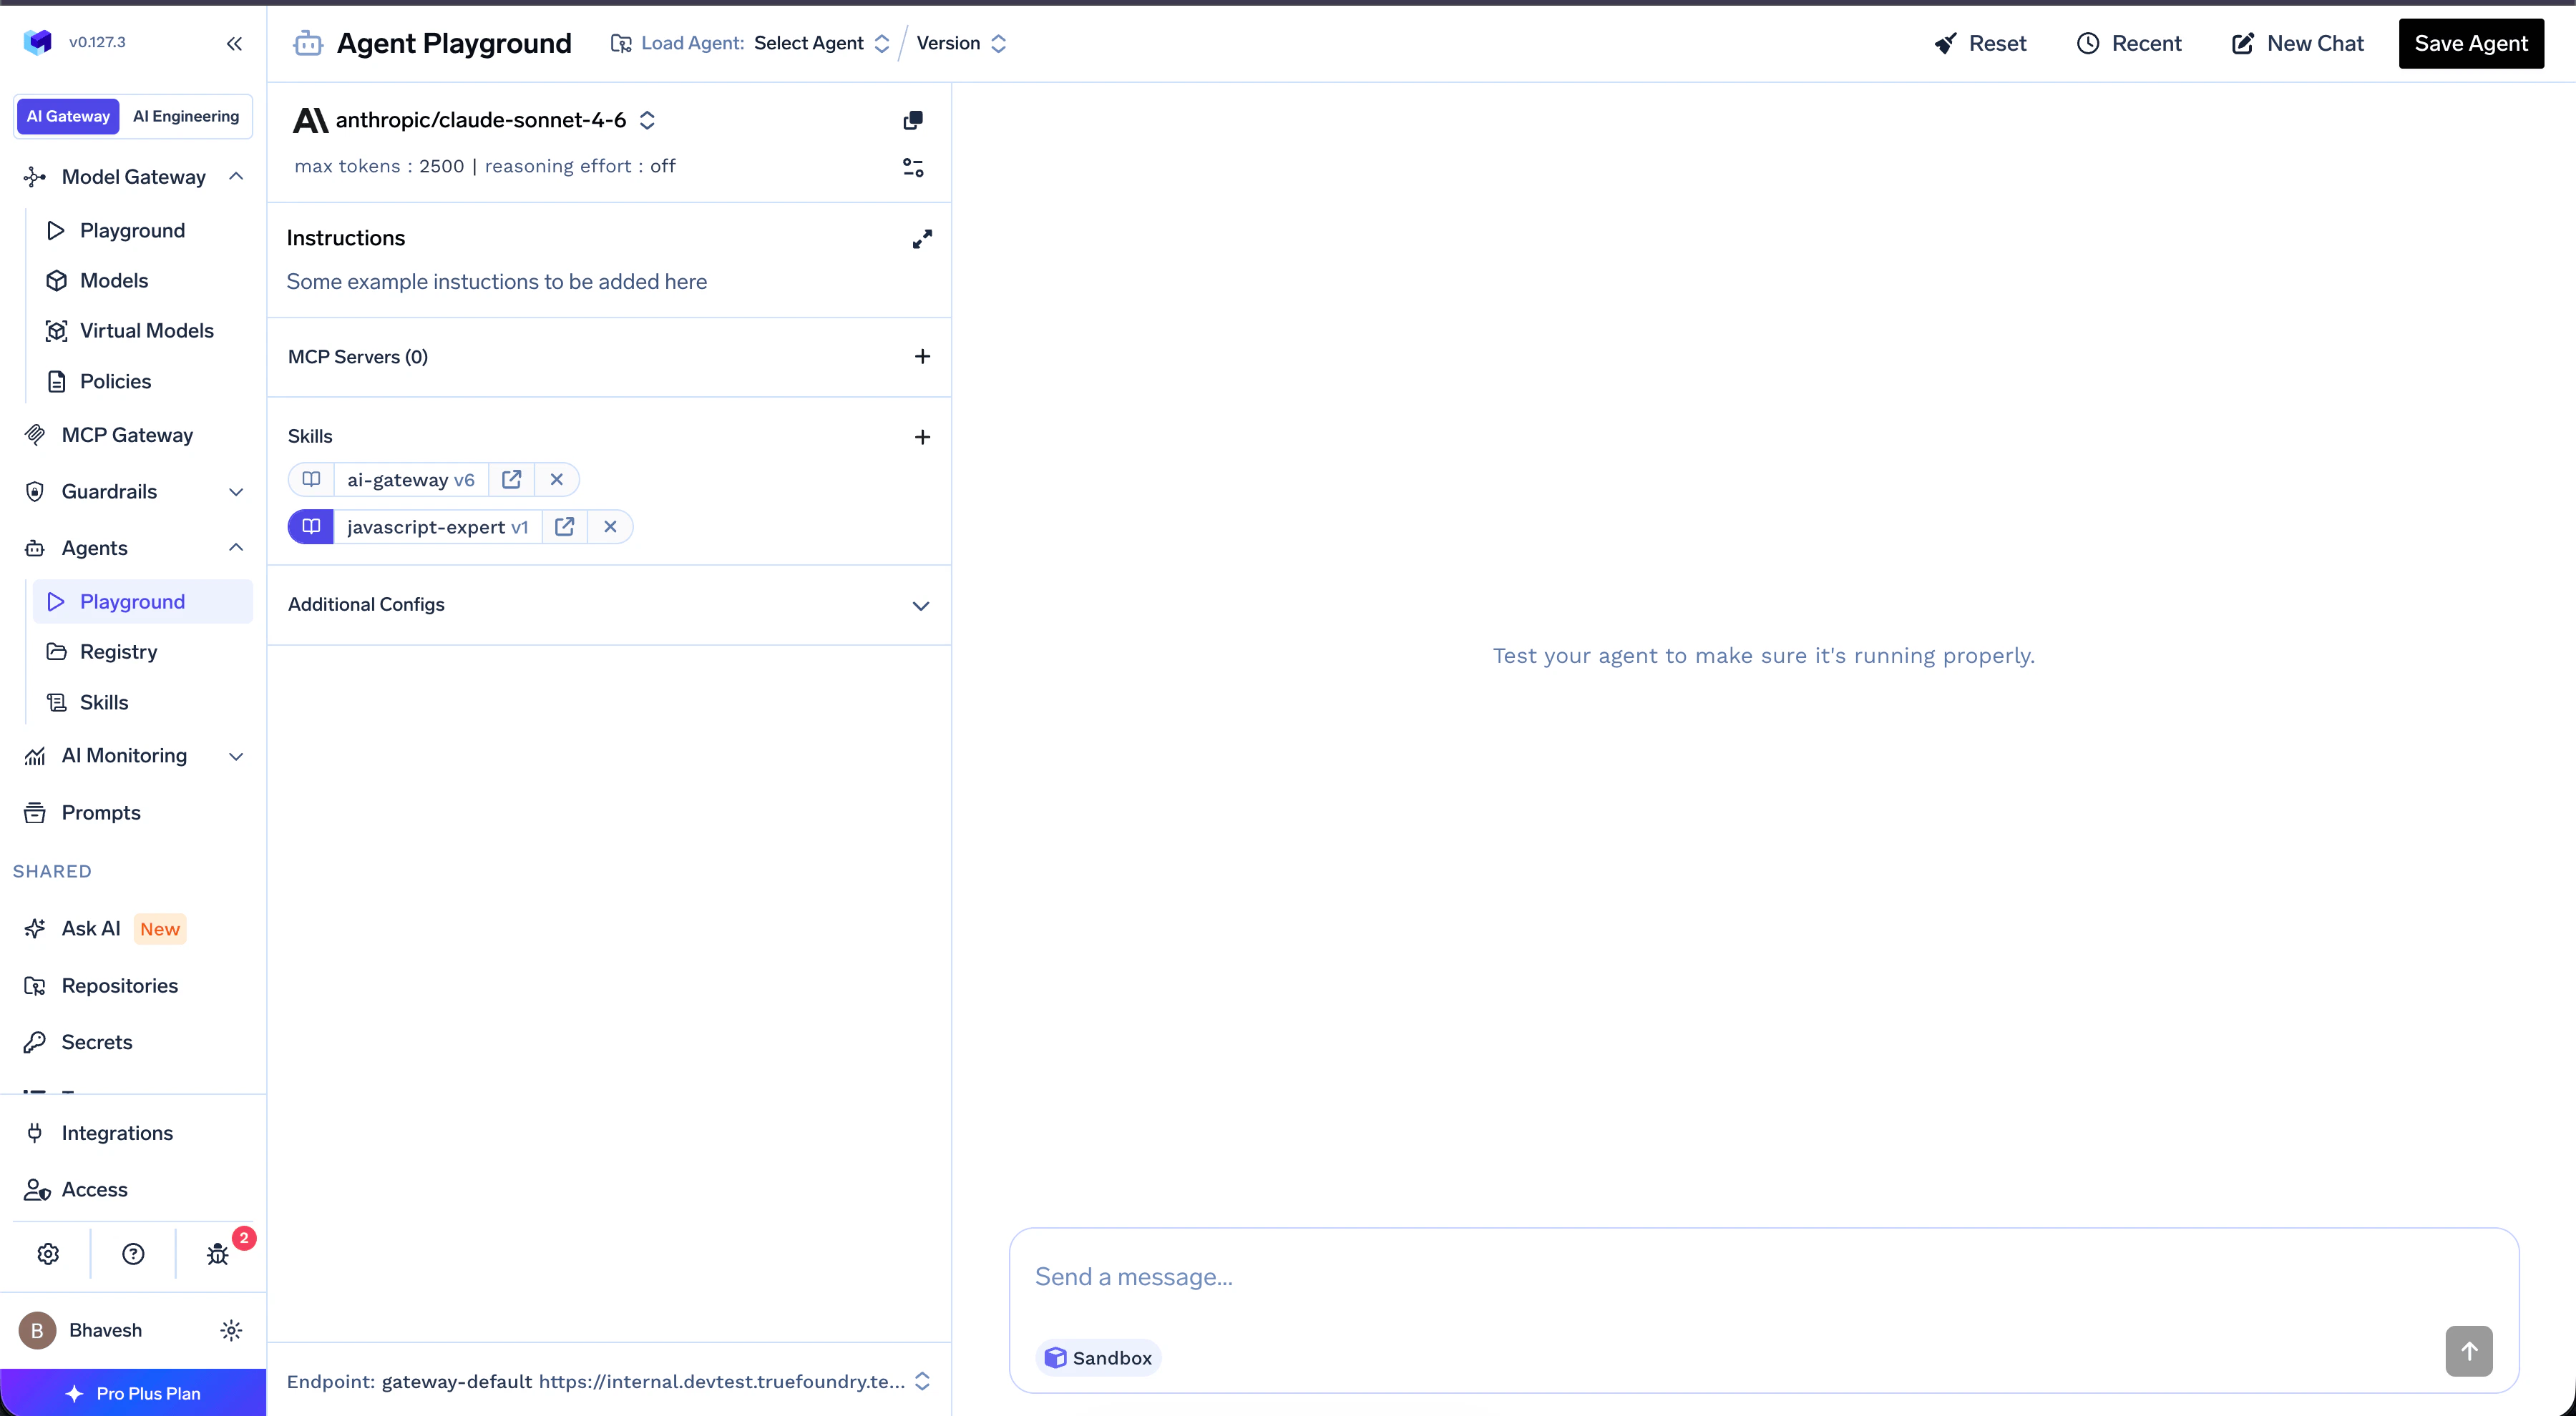Open Access page
2576x1416 pixels.
(x=133, y=1189)
